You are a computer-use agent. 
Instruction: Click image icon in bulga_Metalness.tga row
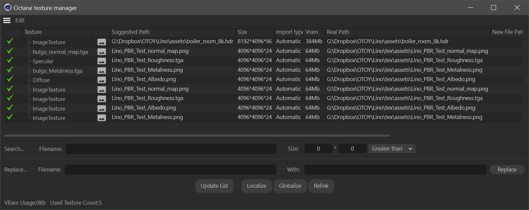pyautogui.click(x=102, y=71)
